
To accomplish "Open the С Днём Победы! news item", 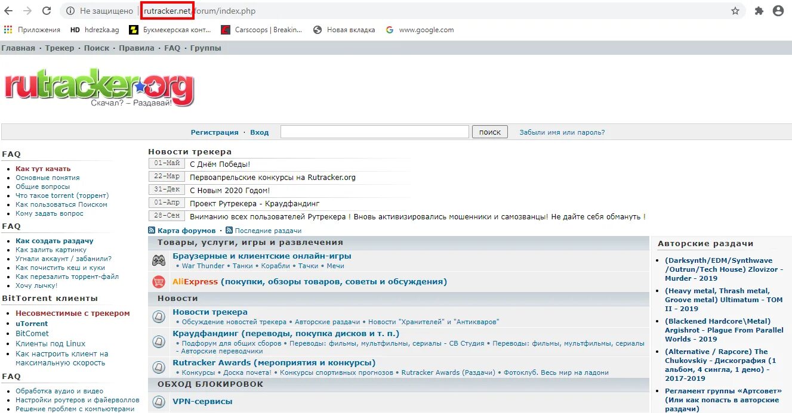I will click(x=220, y=164).
